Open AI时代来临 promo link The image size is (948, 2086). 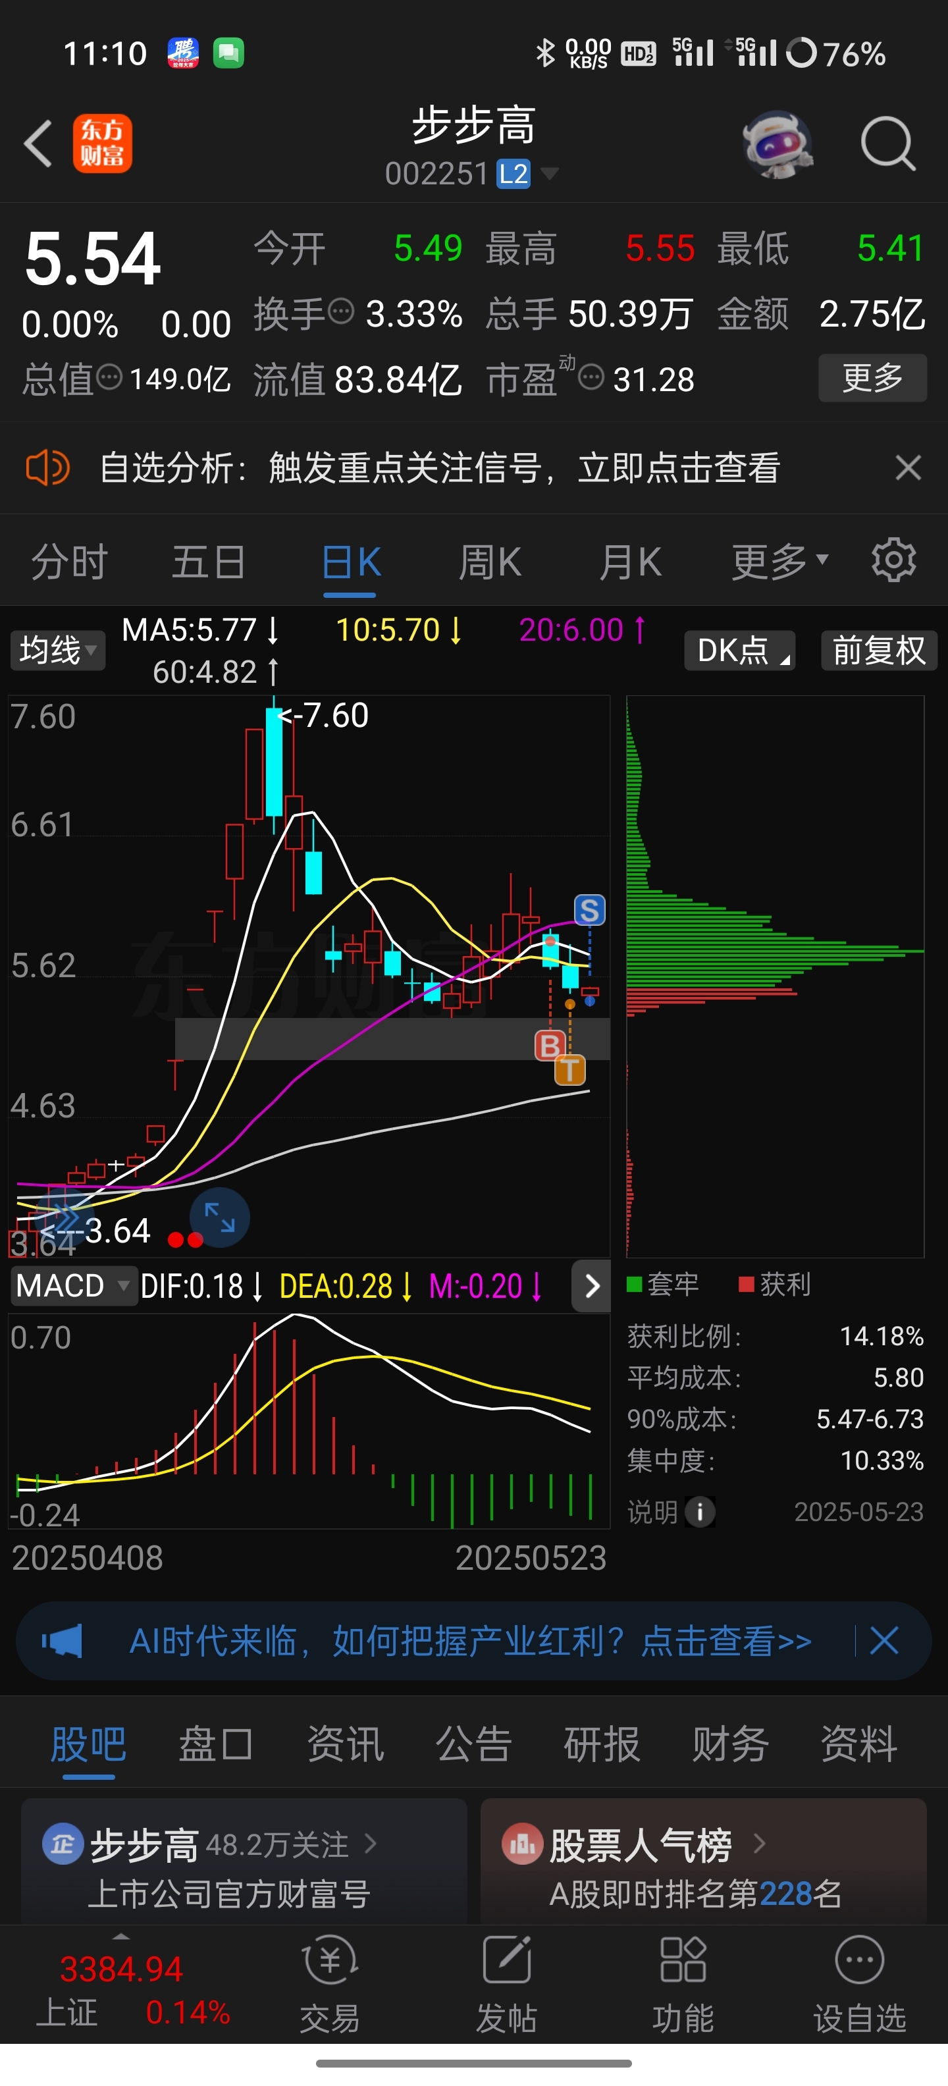point(470,1641)
